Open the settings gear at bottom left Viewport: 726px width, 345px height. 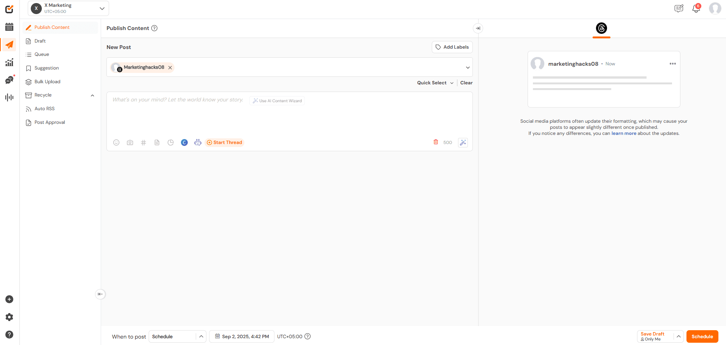tap(9, 317)
